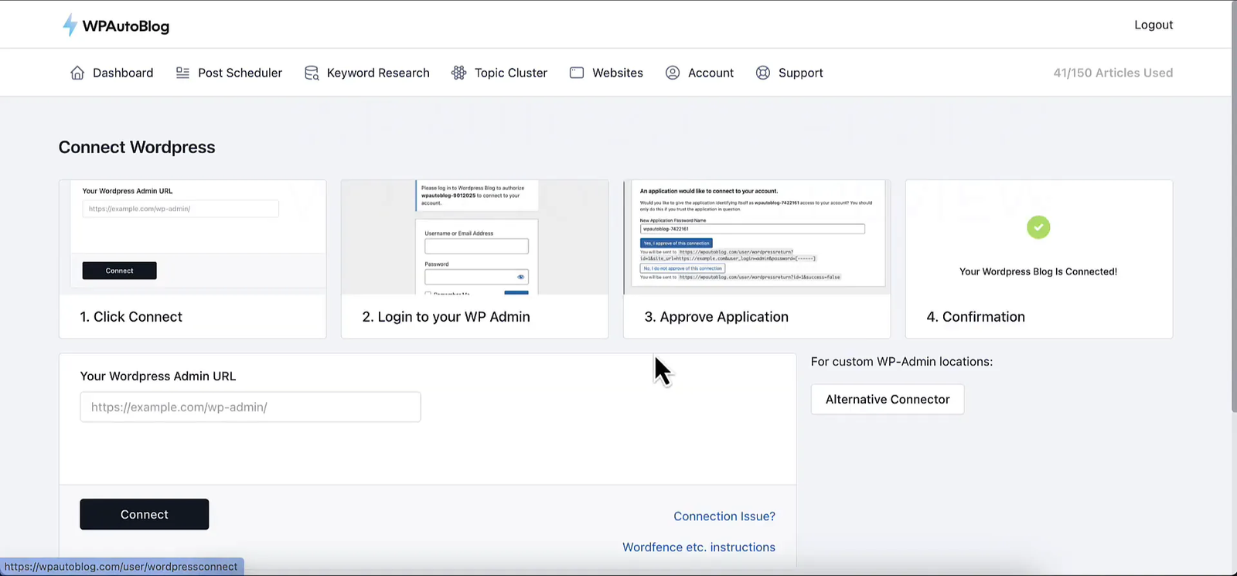Click the Alternative Connector button
The image size is (1237, 576).
888,399
